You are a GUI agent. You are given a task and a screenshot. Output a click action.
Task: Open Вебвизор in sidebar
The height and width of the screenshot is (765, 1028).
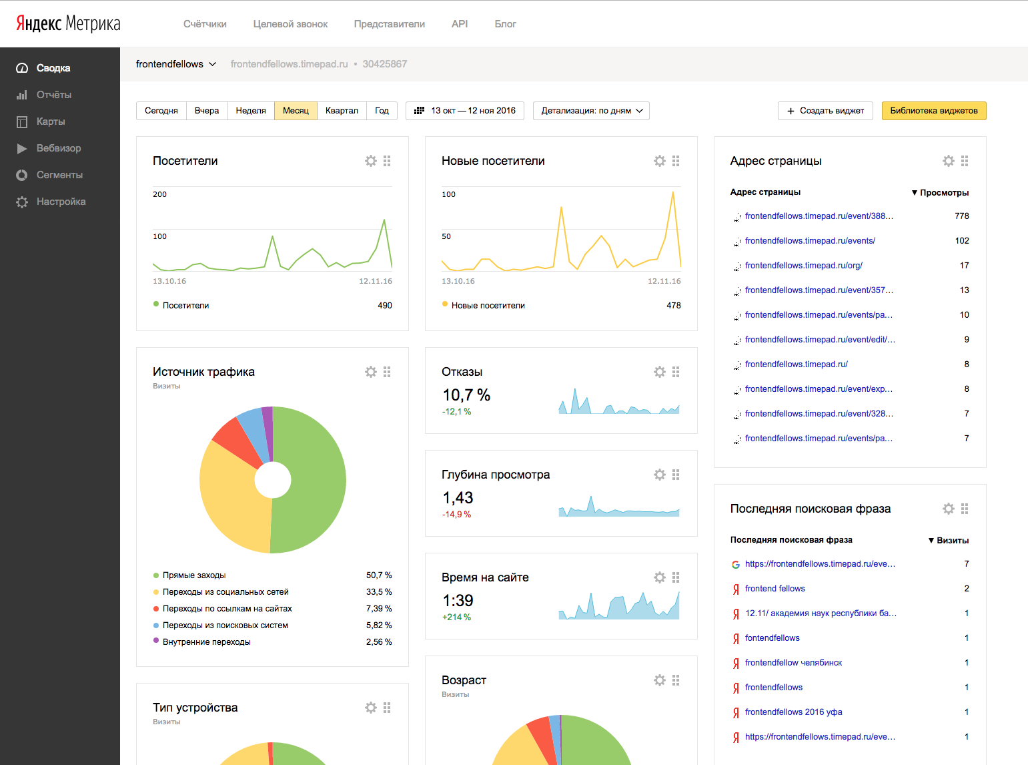pos(58,148)
